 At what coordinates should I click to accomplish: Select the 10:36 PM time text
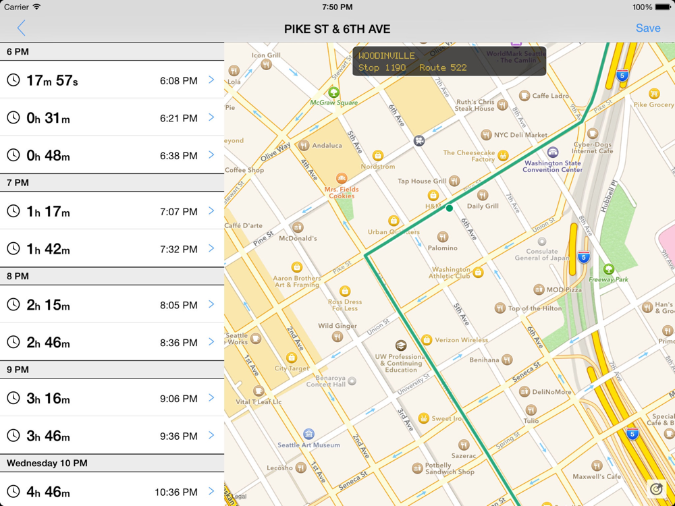[x=176, y=492]
